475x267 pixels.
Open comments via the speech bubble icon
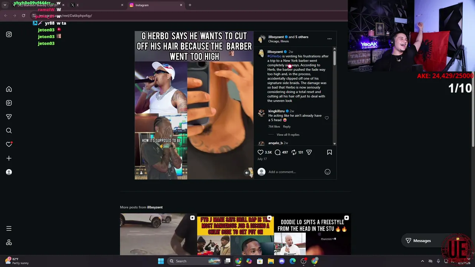pos(278,152)
